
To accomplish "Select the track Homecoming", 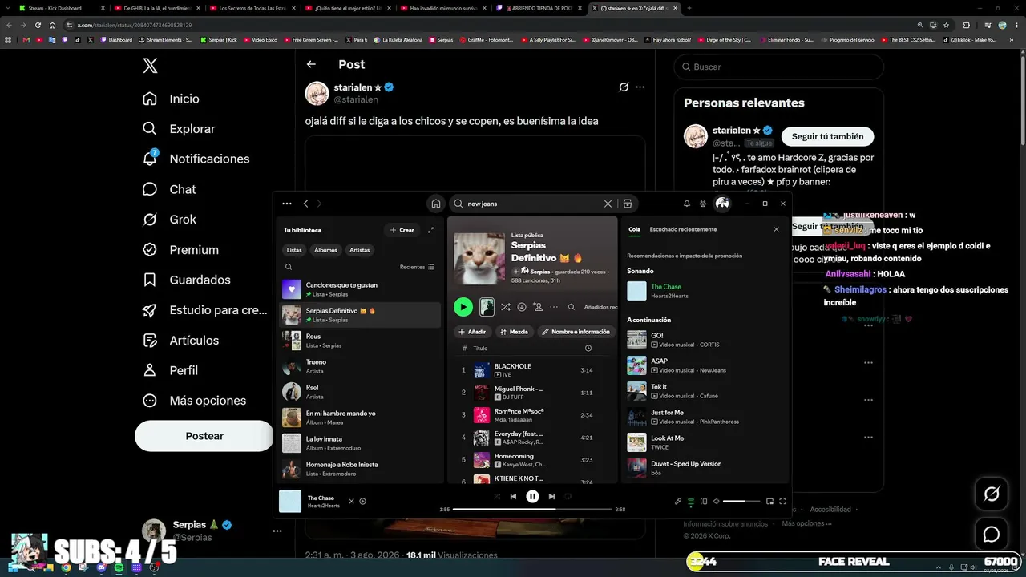I will [532, 460].
